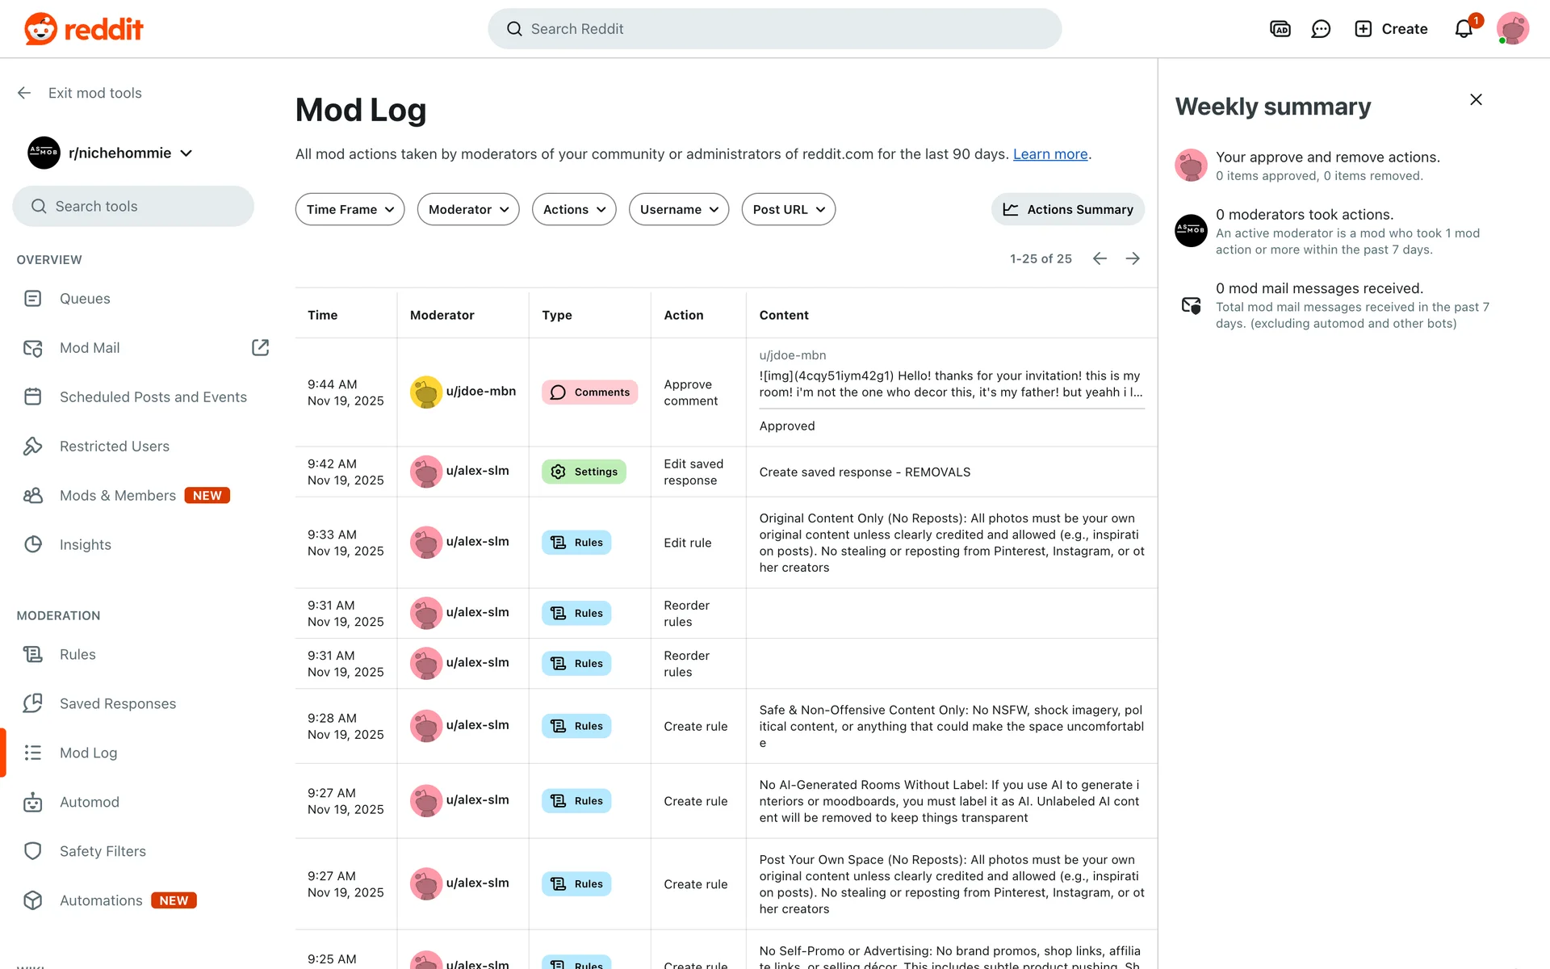
Task: Open user profile avatar menu
Action: tap(1512, 29)
